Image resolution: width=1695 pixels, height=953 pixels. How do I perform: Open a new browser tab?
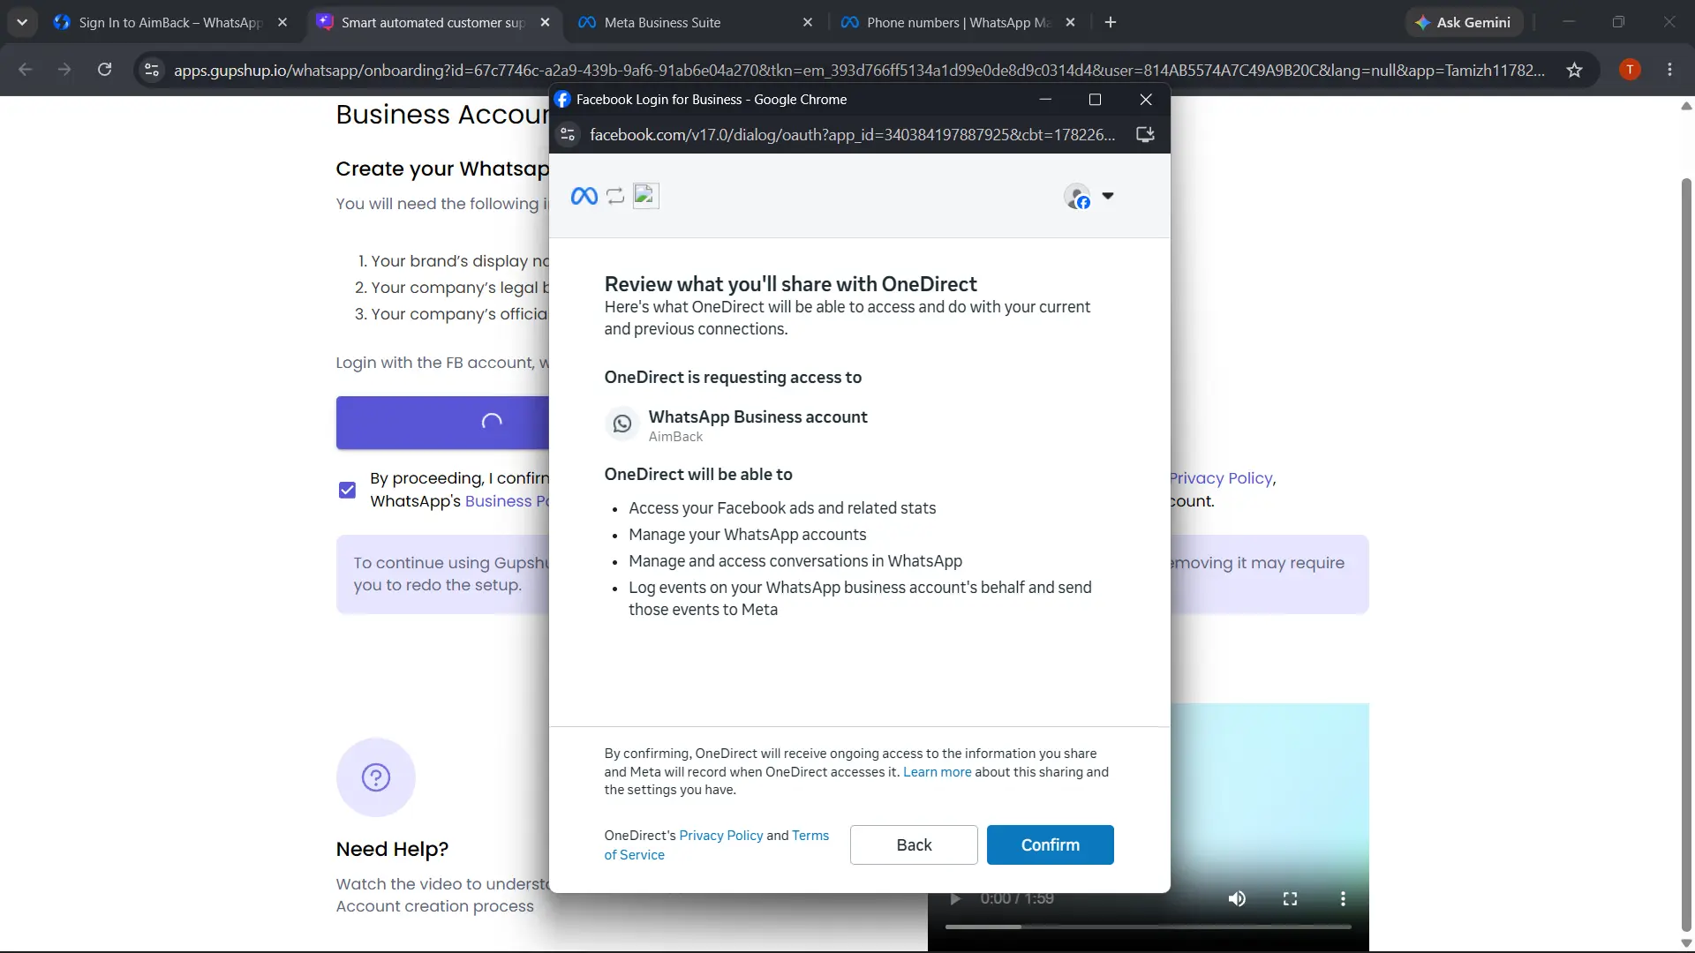1111,22
